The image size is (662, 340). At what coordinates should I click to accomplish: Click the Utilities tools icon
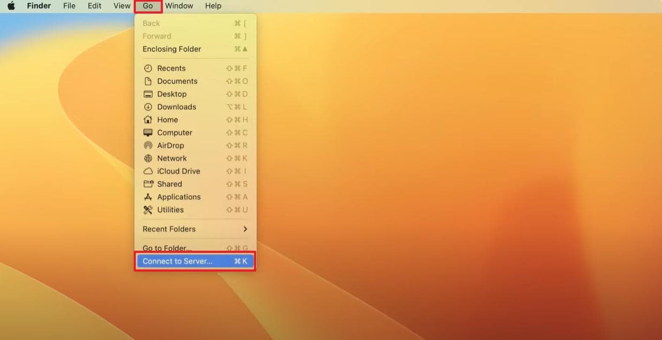[148, 210]
